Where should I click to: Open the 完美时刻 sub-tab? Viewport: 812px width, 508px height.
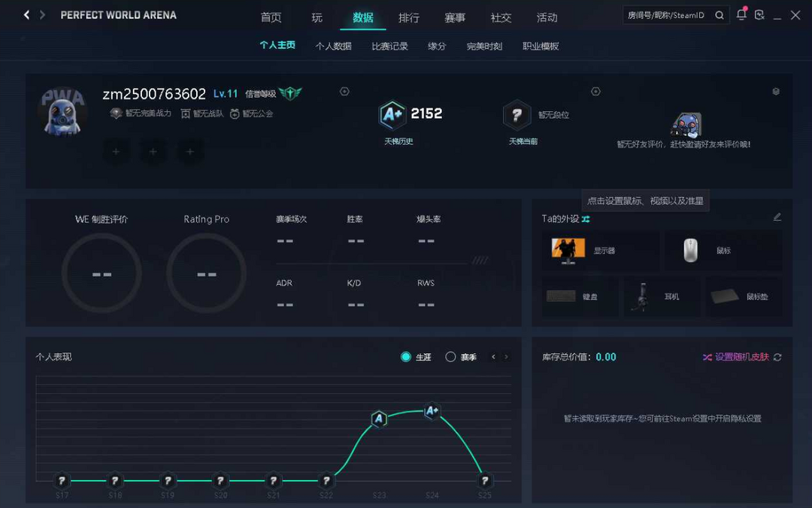coord(484,46)
